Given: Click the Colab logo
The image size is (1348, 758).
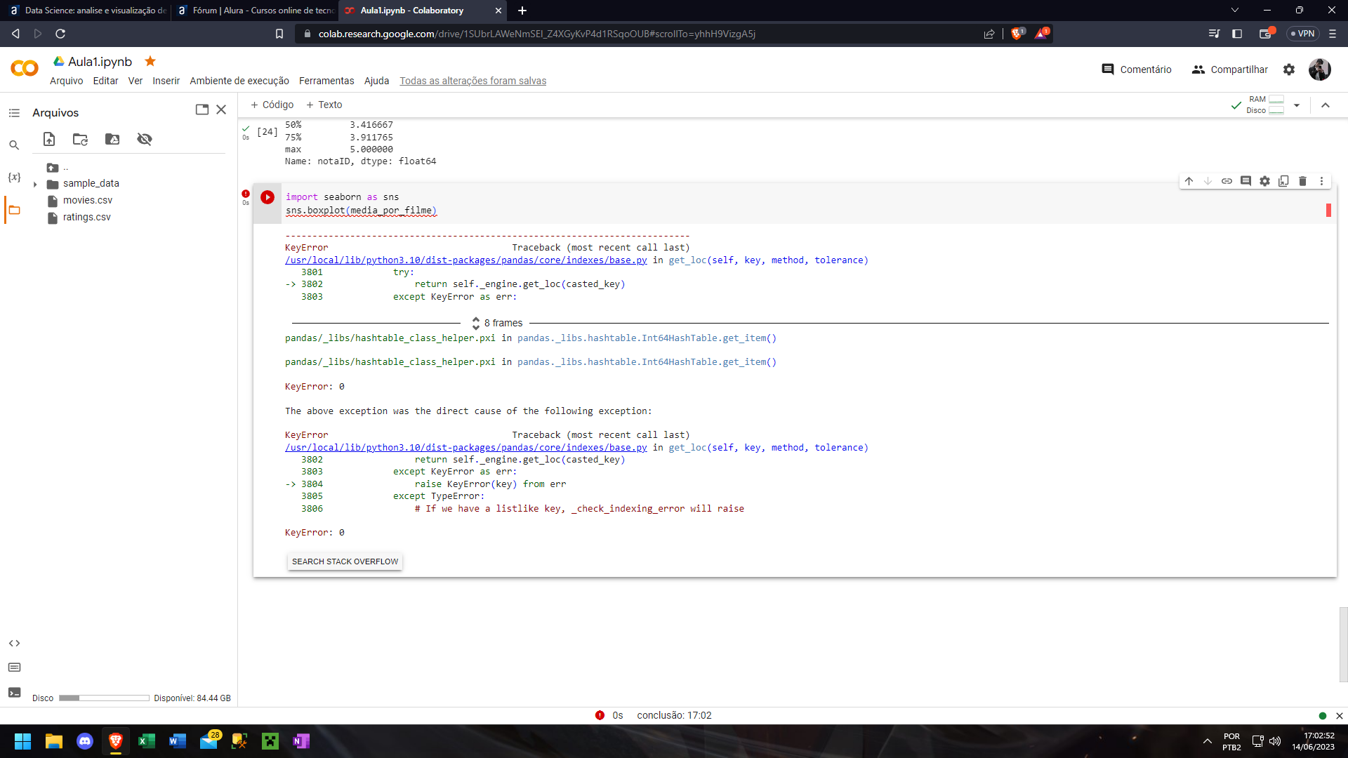Looking at the screenshot, I should (x=25, y=68).
